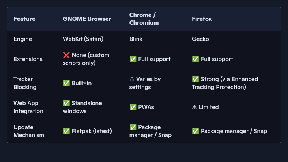
Task: Click the checkmark beside Strong Enhanced Tracking Protection
Action: 195,79
